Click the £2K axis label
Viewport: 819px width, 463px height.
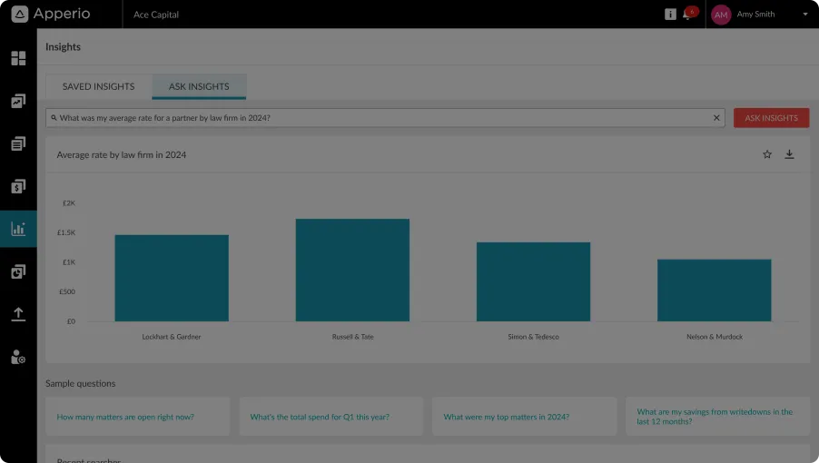[69, 203]
